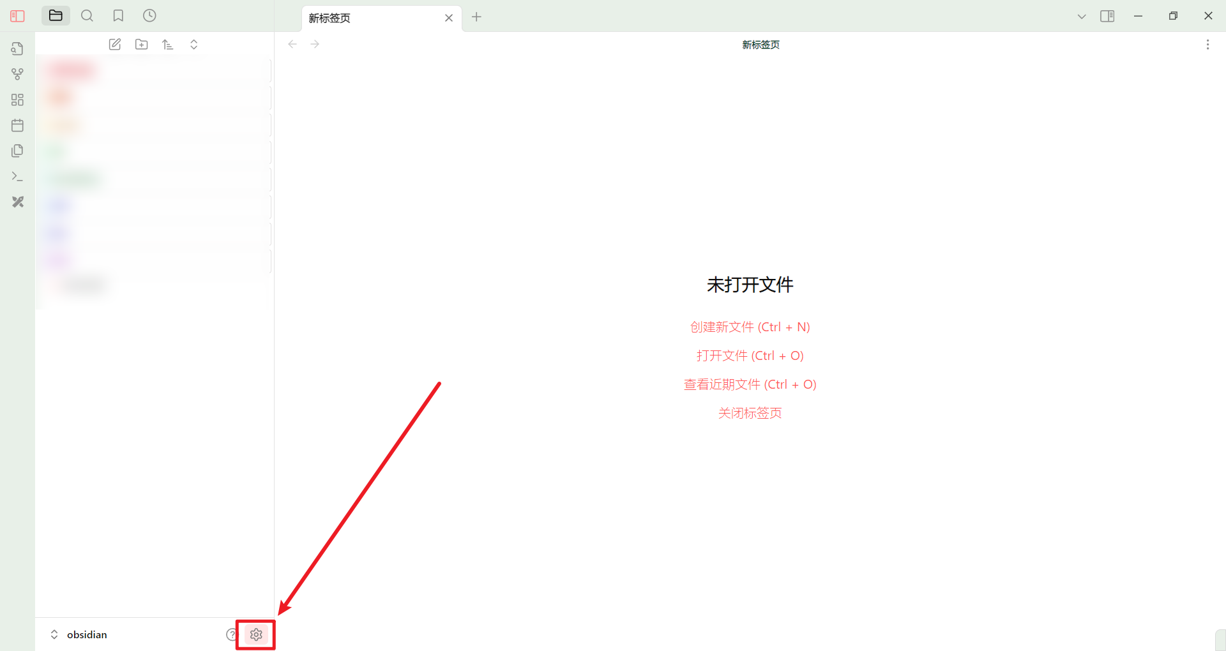Click the calendar daily note icon
Viewport: 1226px width, 651px height.
(17, 125)
